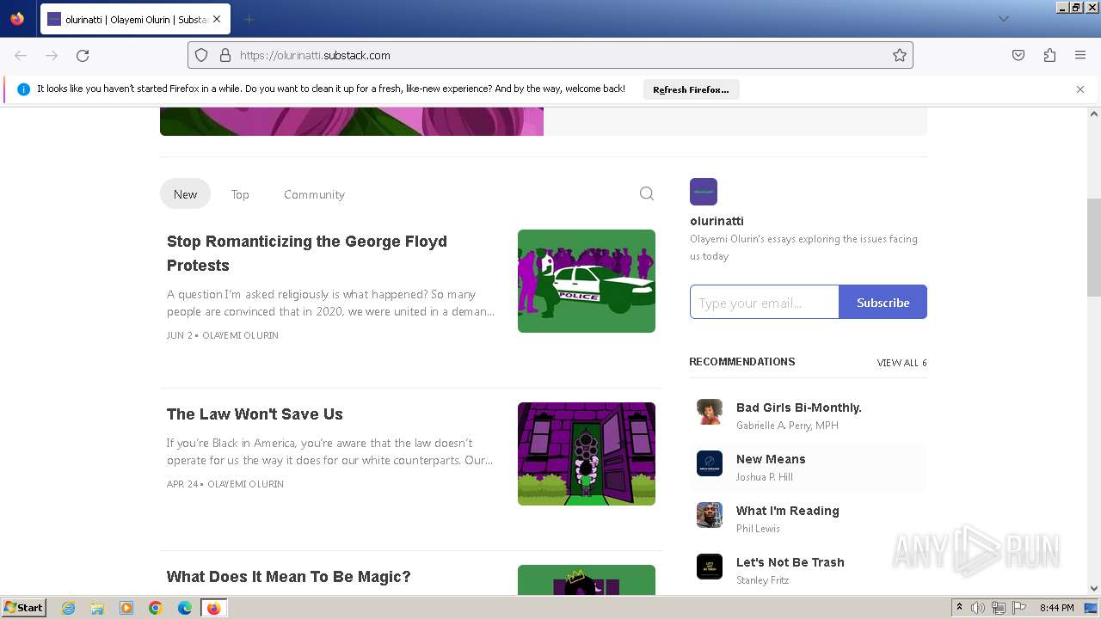Click the Firefox logo in the title bar
Viewport: 1101px width, 619px height.
17,18
